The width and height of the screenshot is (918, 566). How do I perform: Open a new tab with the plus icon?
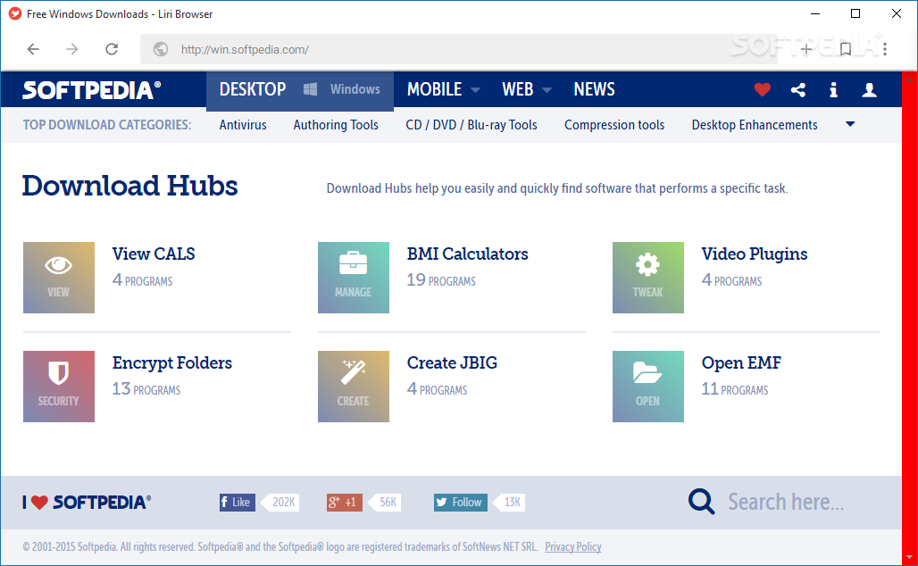[806, 49]
